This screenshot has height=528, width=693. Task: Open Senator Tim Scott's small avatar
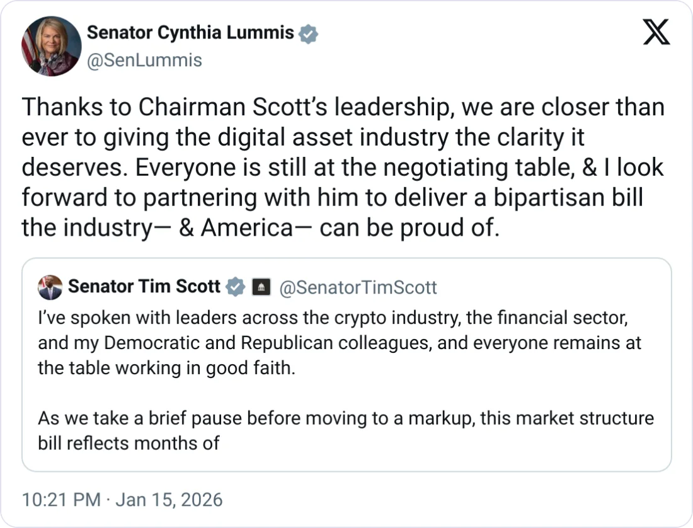click(50, 287)
